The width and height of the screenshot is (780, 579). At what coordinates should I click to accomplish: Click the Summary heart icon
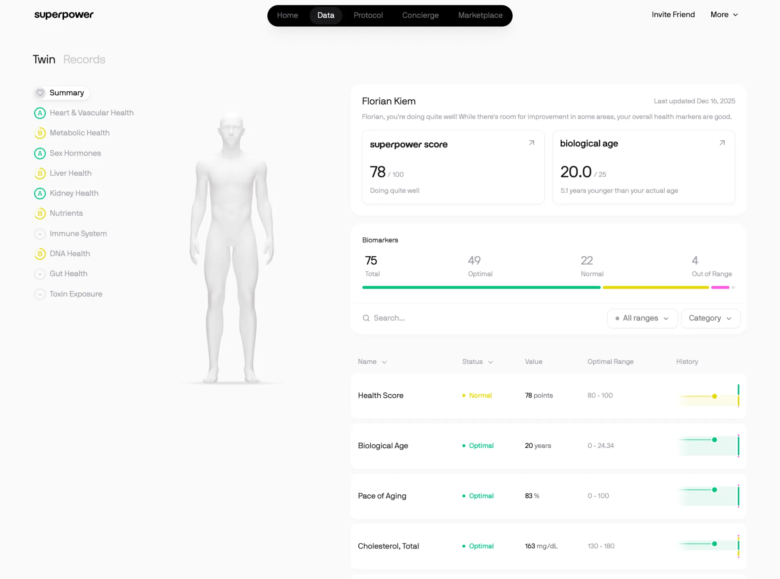(40, 93)
